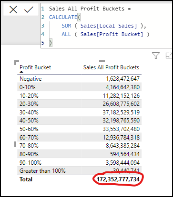This screenshot has height=197, width=173.
Task: Select the 70-80% row label
Action: tap(29, 146)
